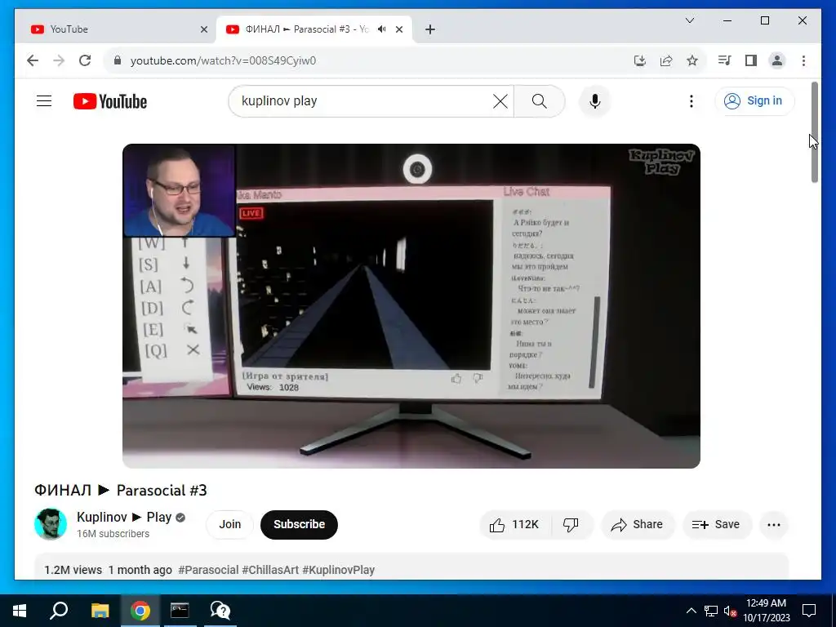The width and height of the screenshot is (836, 627).
Task: Switch to the first YouTube browser tab
Action: [118, 29]
